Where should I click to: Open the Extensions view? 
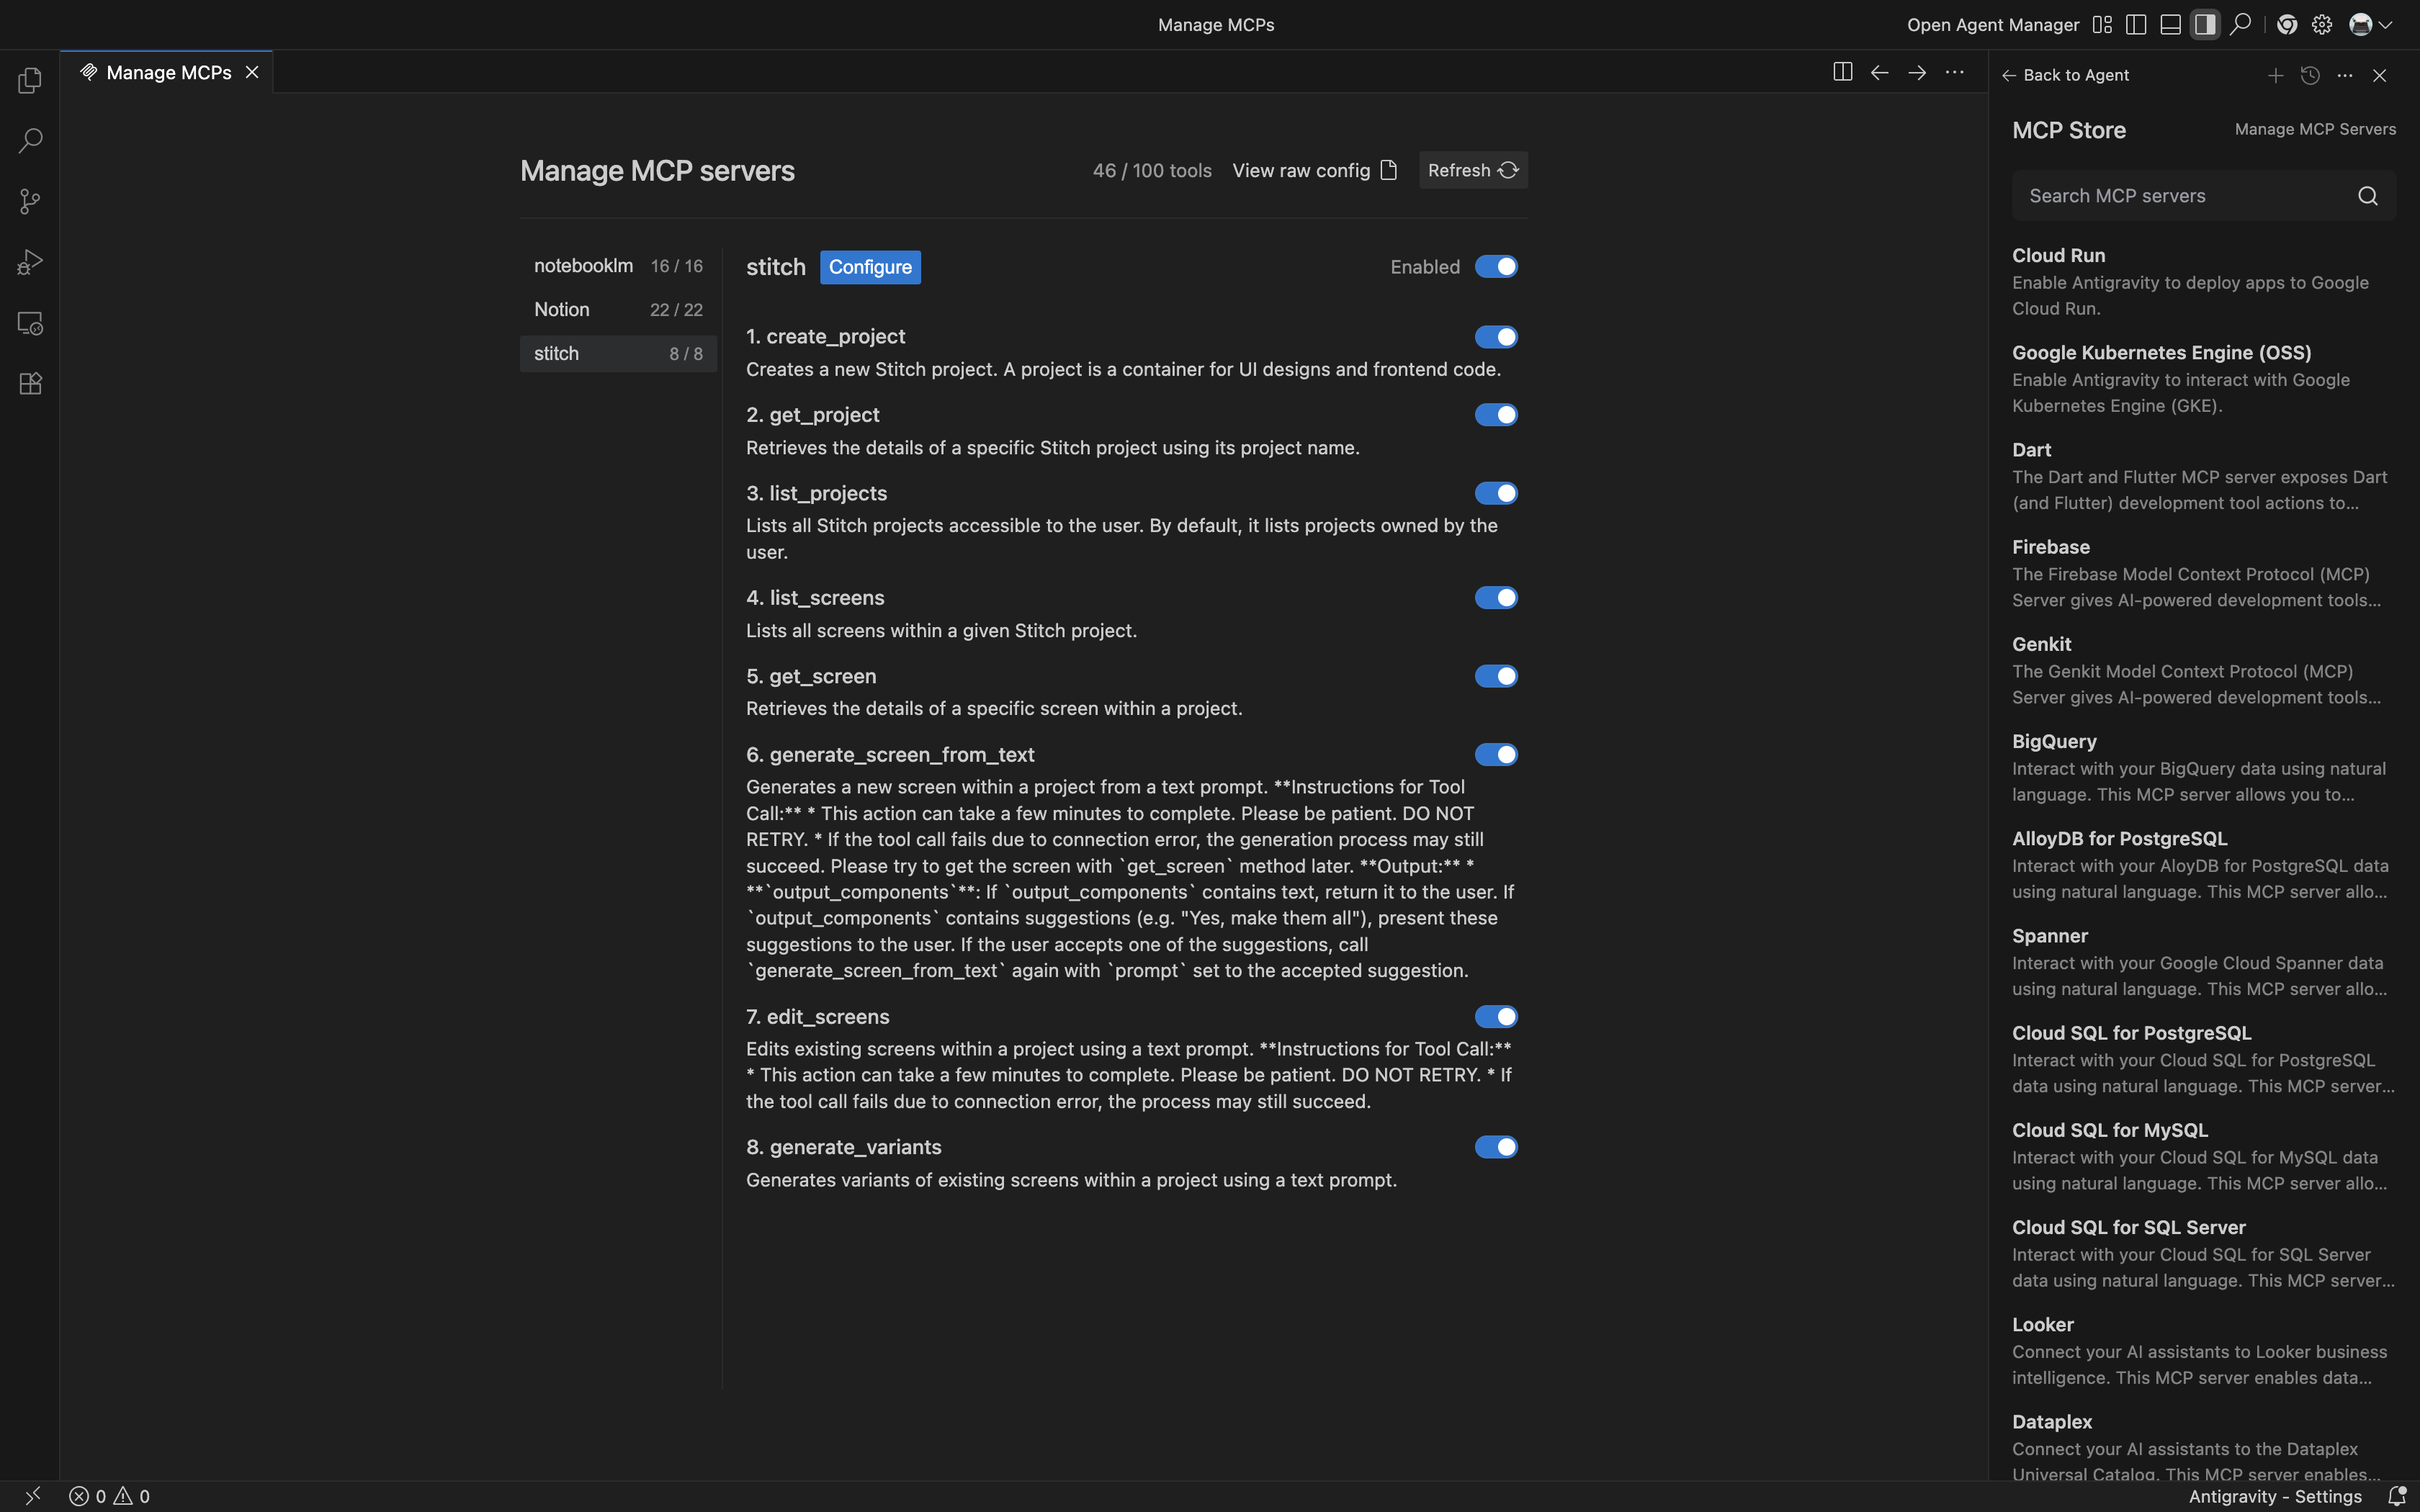[30, 384]
